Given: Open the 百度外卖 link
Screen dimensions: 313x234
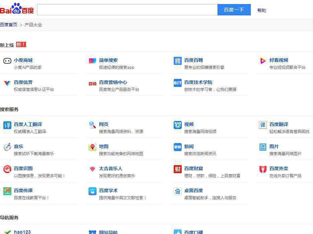Looking at the screenshot, I should [279, 168].
